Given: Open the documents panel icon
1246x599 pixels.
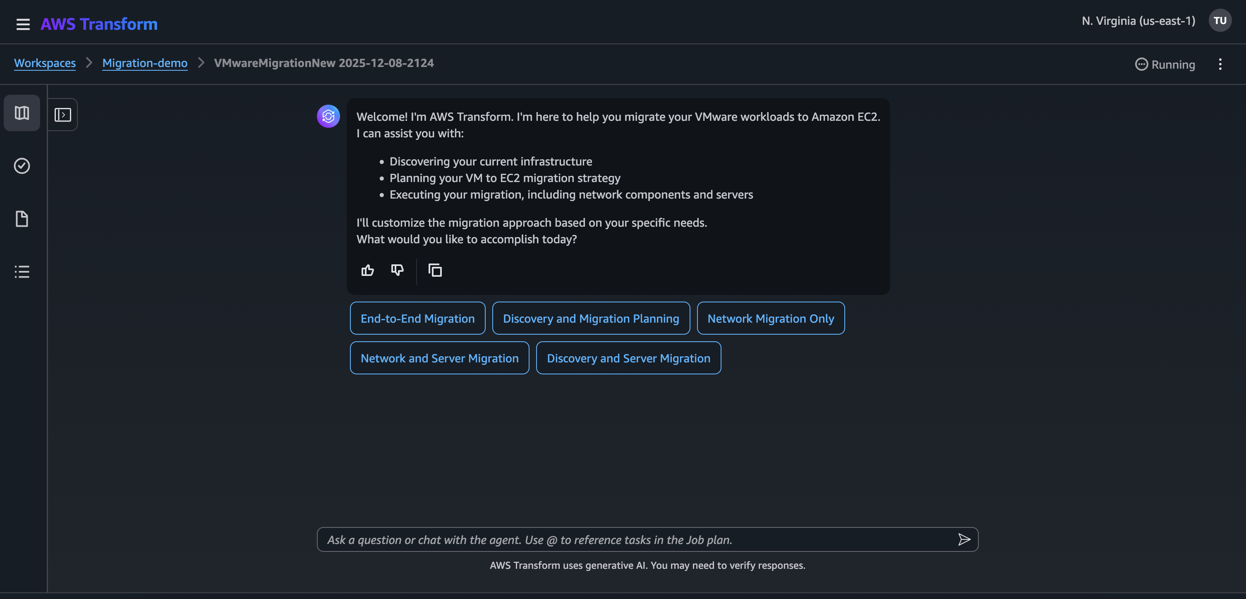Looking at the screenshot, I should (x=22, y=219).
